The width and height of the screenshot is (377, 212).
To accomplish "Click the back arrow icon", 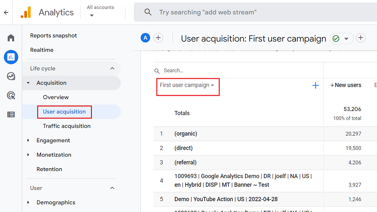I will (x=6, y=13).
